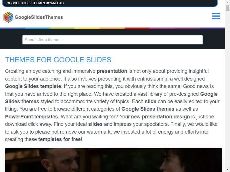The width and height of the screenshot is (230, 172).
Task: Open the hamburger navigation menu
Action: (x=216, y=16)
